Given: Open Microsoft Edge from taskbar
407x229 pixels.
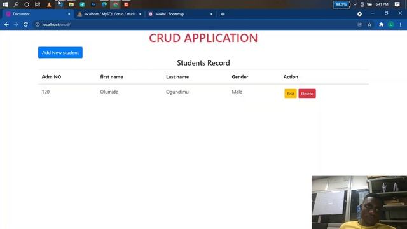Looking at the screenshot, I should 104,4.
